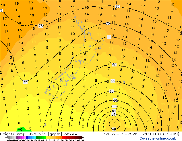The height and width of the screenshot is (141, 182).
Task: Pick the bright red legend swatch above 24
Action: pyautogui.click(x=63, y=138)
